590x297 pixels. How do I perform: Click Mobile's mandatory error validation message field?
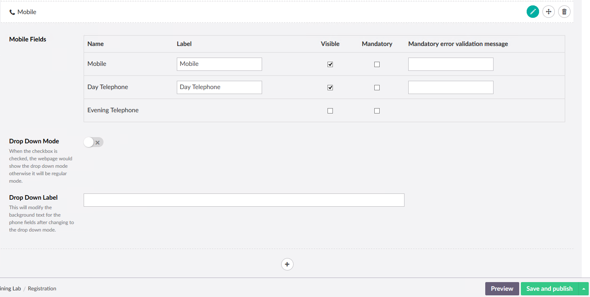click(450, 64)
